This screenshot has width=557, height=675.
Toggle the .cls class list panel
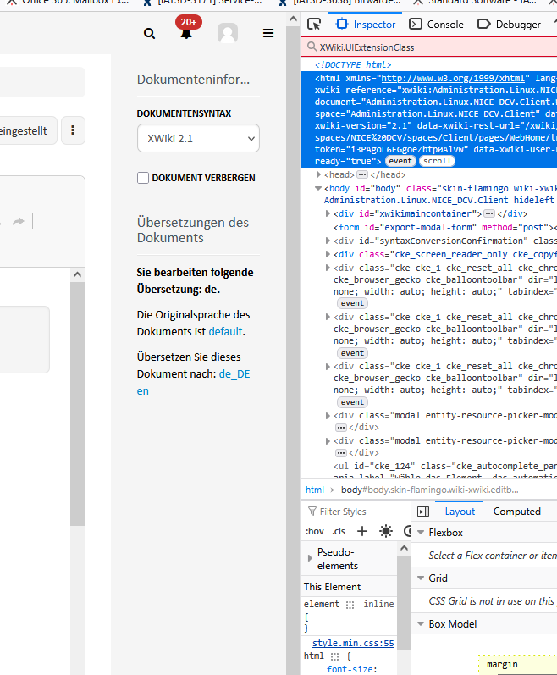(339, 531)
